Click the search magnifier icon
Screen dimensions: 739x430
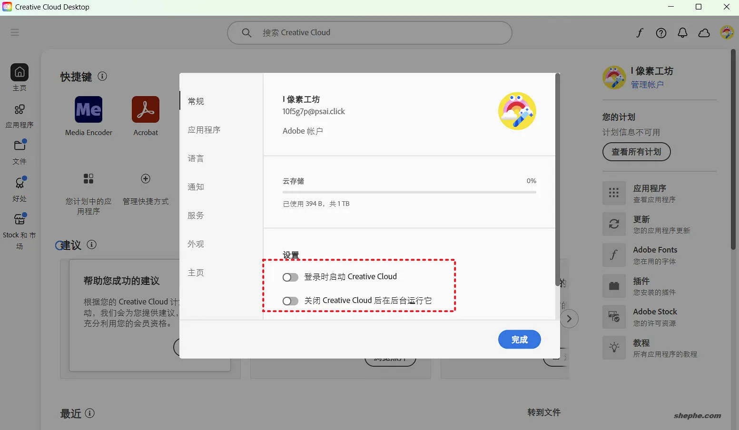click(x=246, y=32)
